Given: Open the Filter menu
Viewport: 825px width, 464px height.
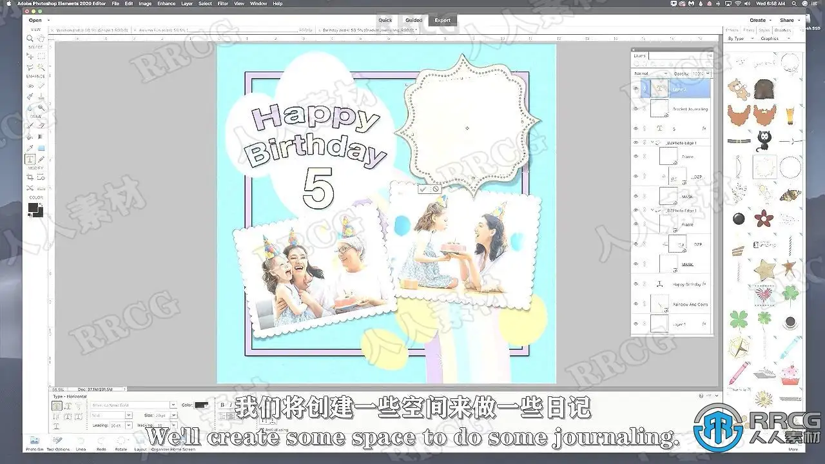Looking at the screenshot, I should (223, 4).
